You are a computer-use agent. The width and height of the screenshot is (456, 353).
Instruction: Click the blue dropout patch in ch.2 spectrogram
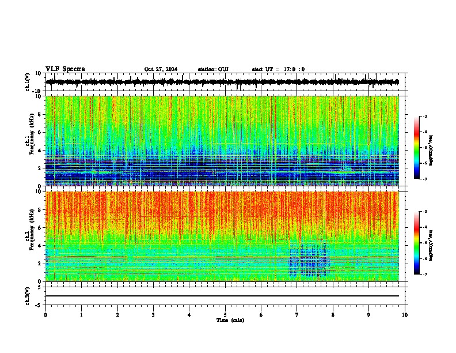pyautogui.click(x=309, y=259)
